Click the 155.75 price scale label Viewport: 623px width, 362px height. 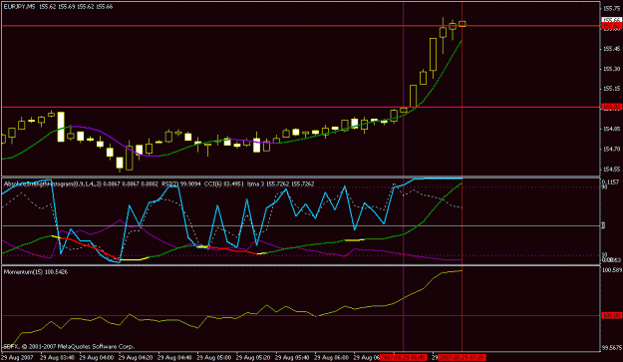point(611,8)
